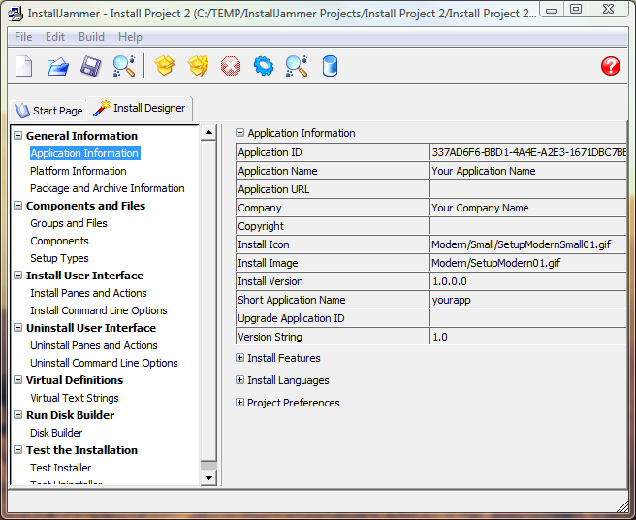Open the Help menu
This screenshot has height=520, width=636.
tap(130, 37)
